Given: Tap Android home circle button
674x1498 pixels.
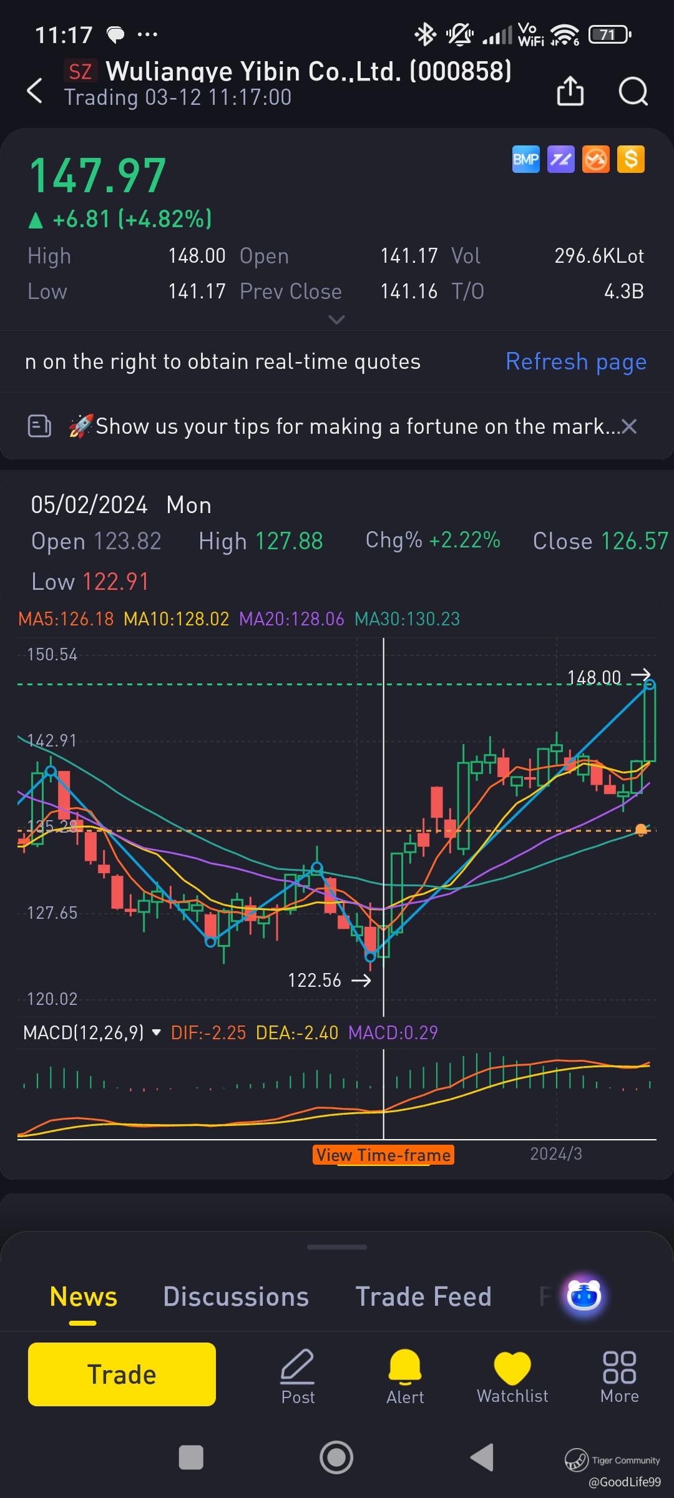Looking at the screenshot, I should pos(336,1457).
